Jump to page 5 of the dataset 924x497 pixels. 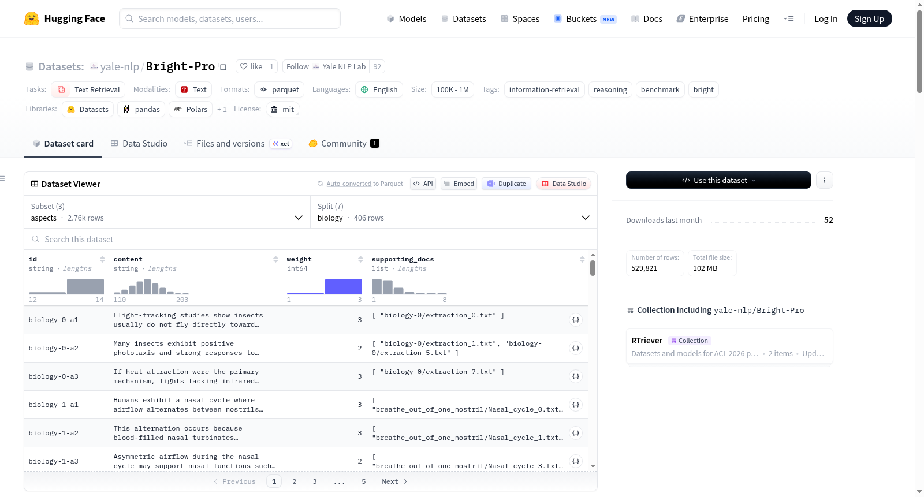(364, 481)
